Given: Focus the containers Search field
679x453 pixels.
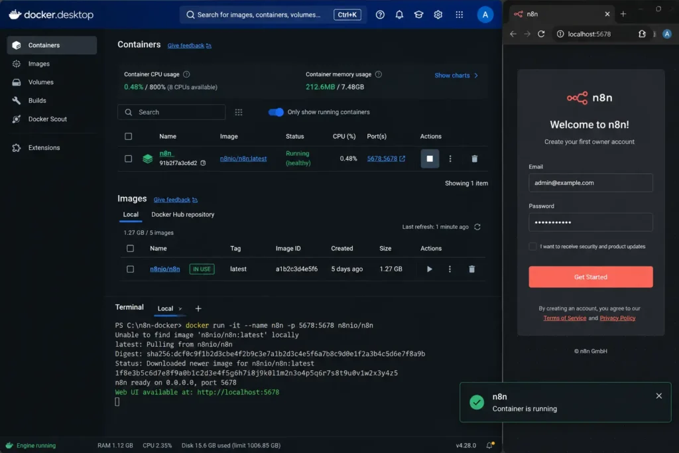Looking at the screenshot, I should pos(172,112).
